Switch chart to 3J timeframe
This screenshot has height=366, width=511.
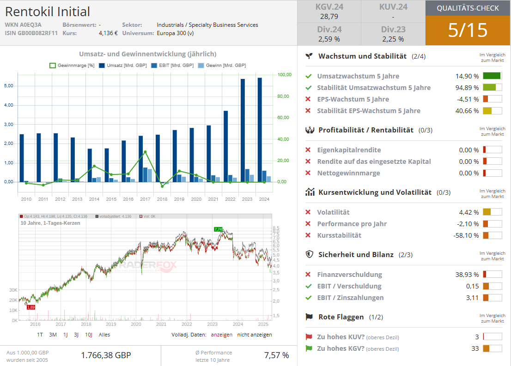(x=76, y=335)
